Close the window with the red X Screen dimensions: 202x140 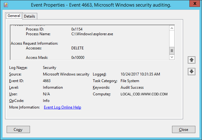195,3
